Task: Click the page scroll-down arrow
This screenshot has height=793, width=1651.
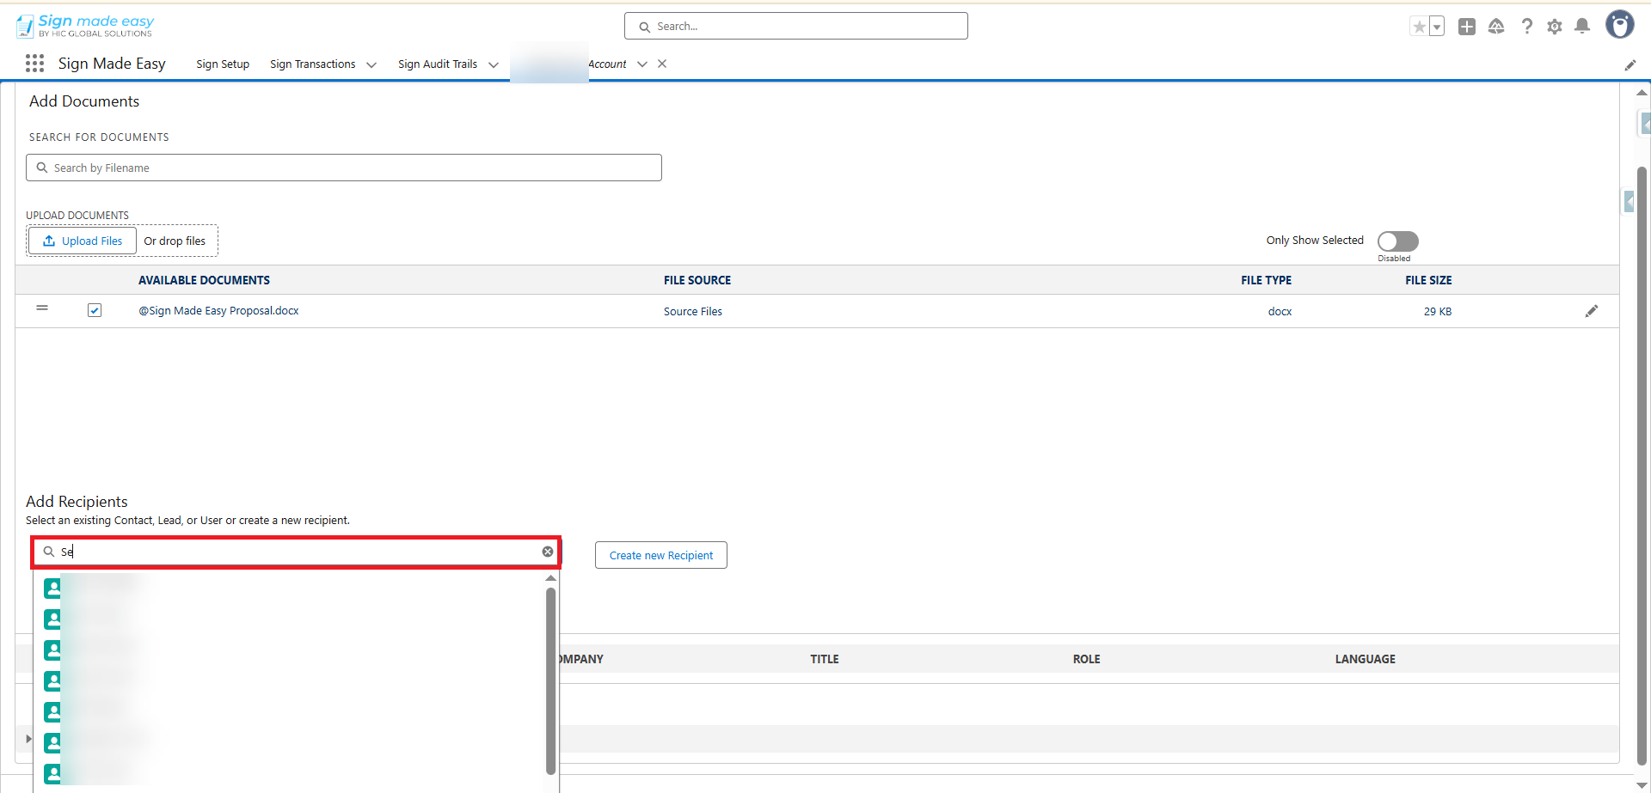Action: point(1642,784)
